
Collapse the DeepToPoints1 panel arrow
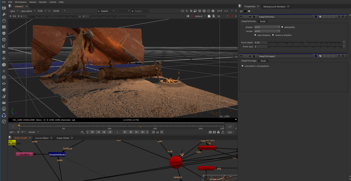point(241,17)
